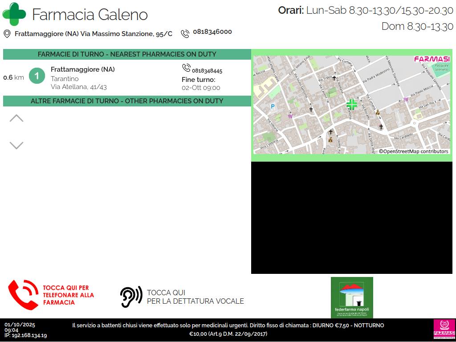Select the Altre Farmacie Di Turno header

(127, 101)
